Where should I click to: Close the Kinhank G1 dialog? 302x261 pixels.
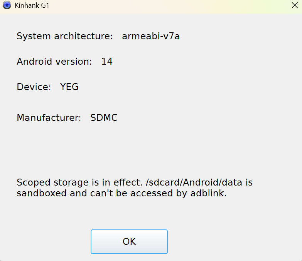click(294, 6)
